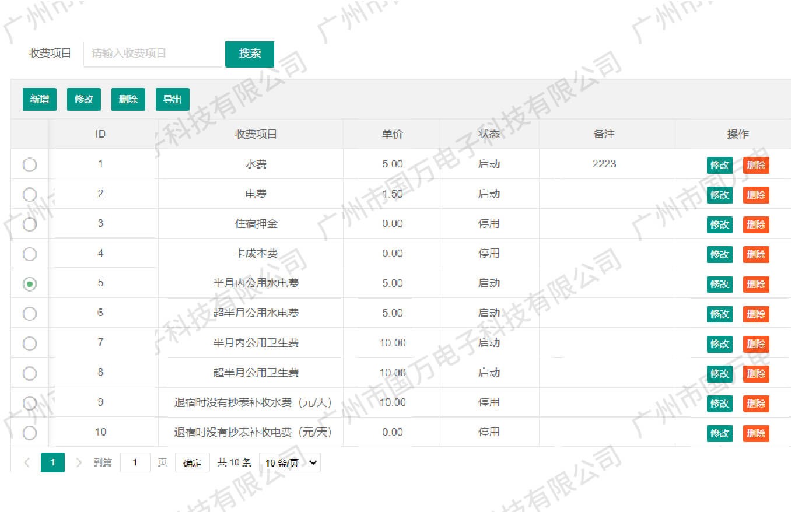Screen dimensions: 791x512
Task: Click the toolbar 修改 button
Action: (x=84, y=99)
